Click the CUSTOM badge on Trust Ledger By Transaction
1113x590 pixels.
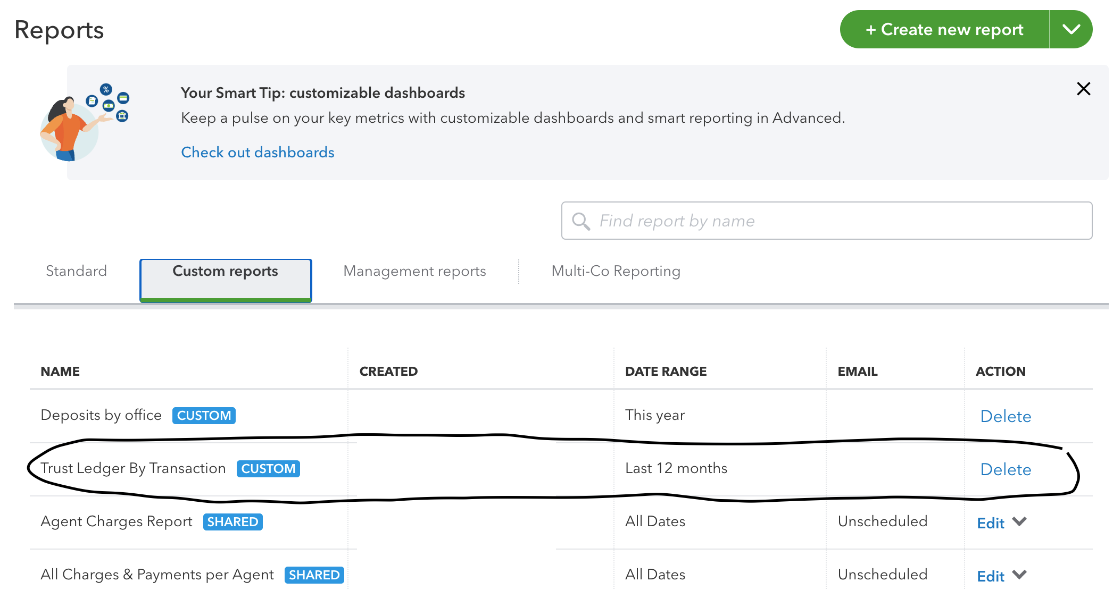tap(268, 468)
